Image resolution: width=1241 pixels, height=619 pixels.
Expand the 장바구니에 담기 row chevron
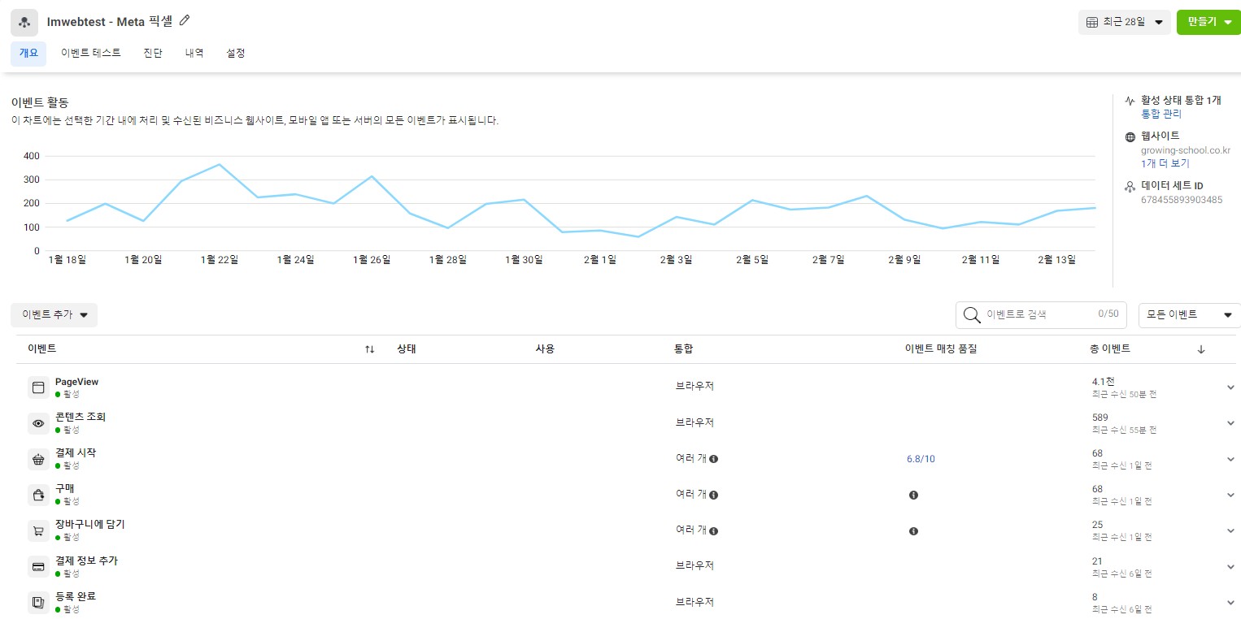tap(1230, 531)
